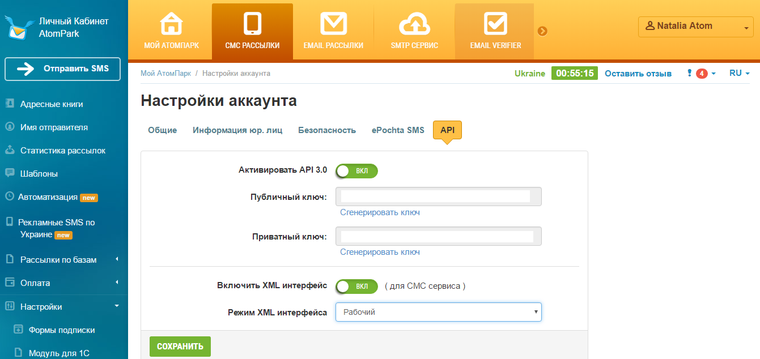Click the EMAIL VERIFIER label
The width and height of the screenshot is (760, 359).
coord(495,45)
